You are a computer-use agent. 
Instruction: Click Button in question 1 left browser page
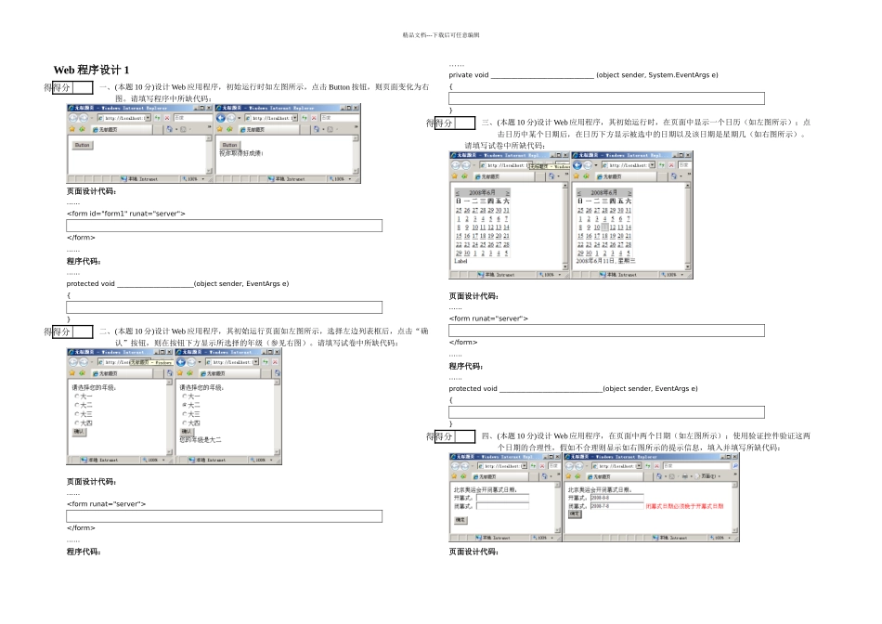coord(82,145)
